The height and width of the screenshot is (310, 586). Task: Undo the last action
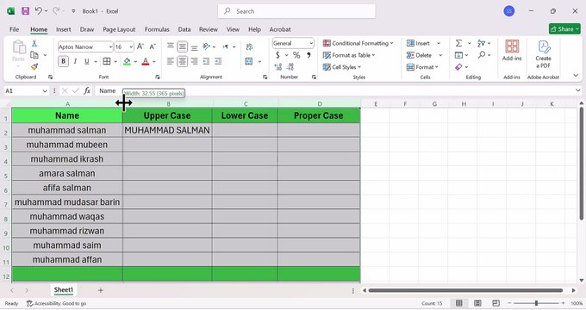39,11
